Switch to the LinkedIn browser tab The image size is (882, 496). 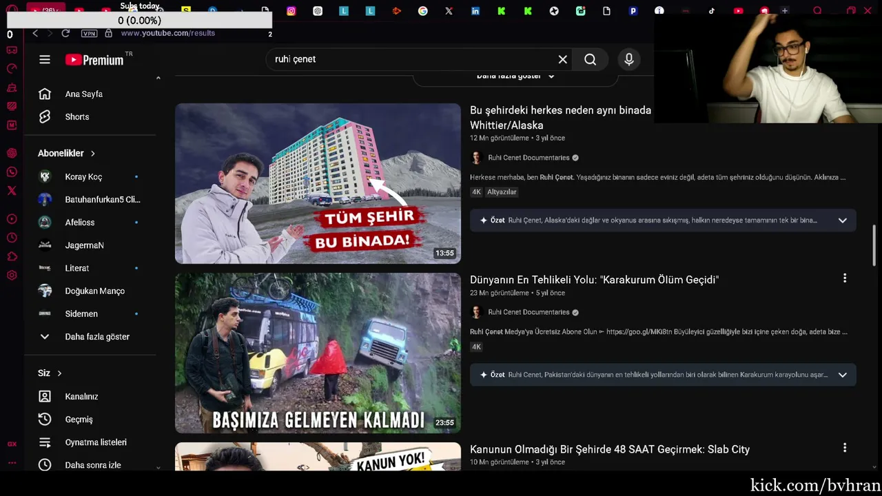tap(475, 11)
